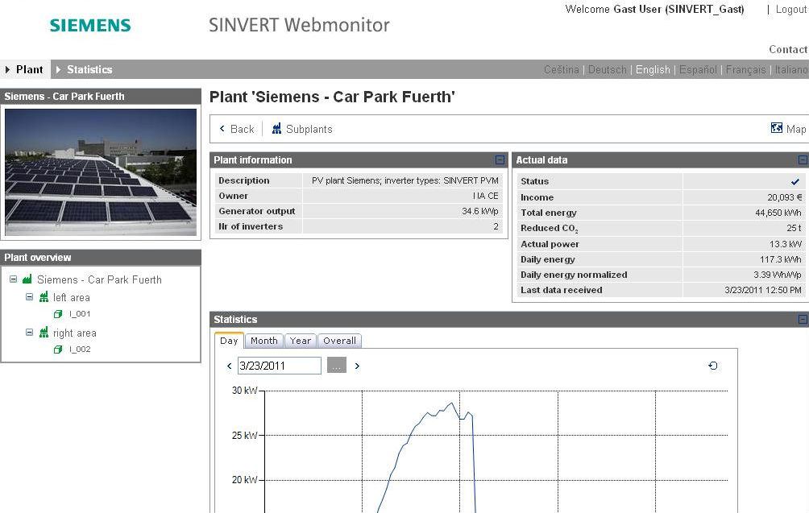The width and height of the screenshot is (809, 513).
Task: Open the Map view icon
Action: click(776, 128)
